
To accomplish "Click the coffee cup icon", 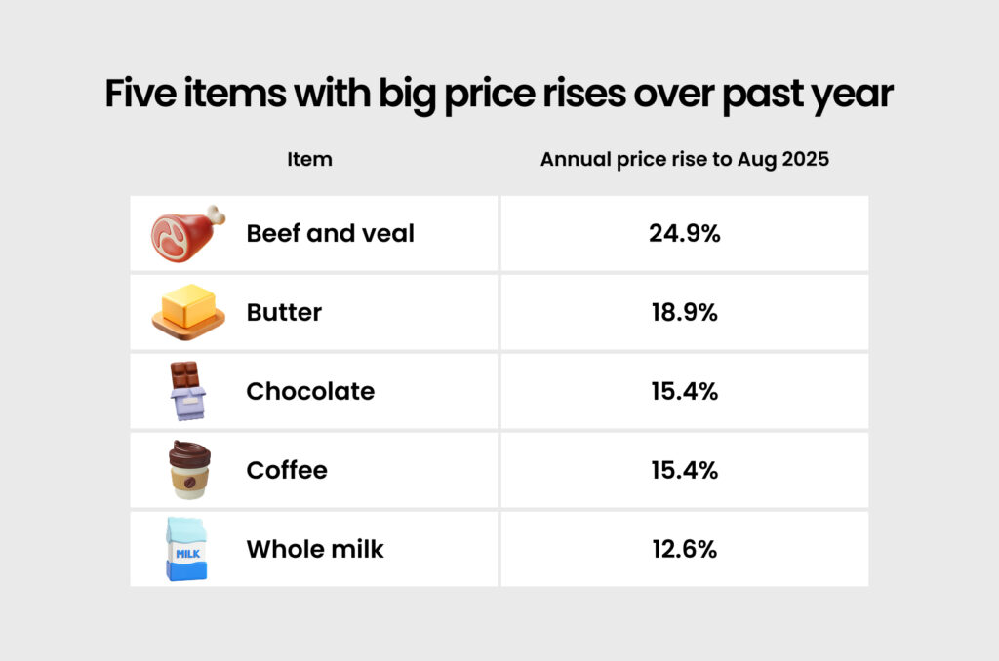I will tap(187, 470).
